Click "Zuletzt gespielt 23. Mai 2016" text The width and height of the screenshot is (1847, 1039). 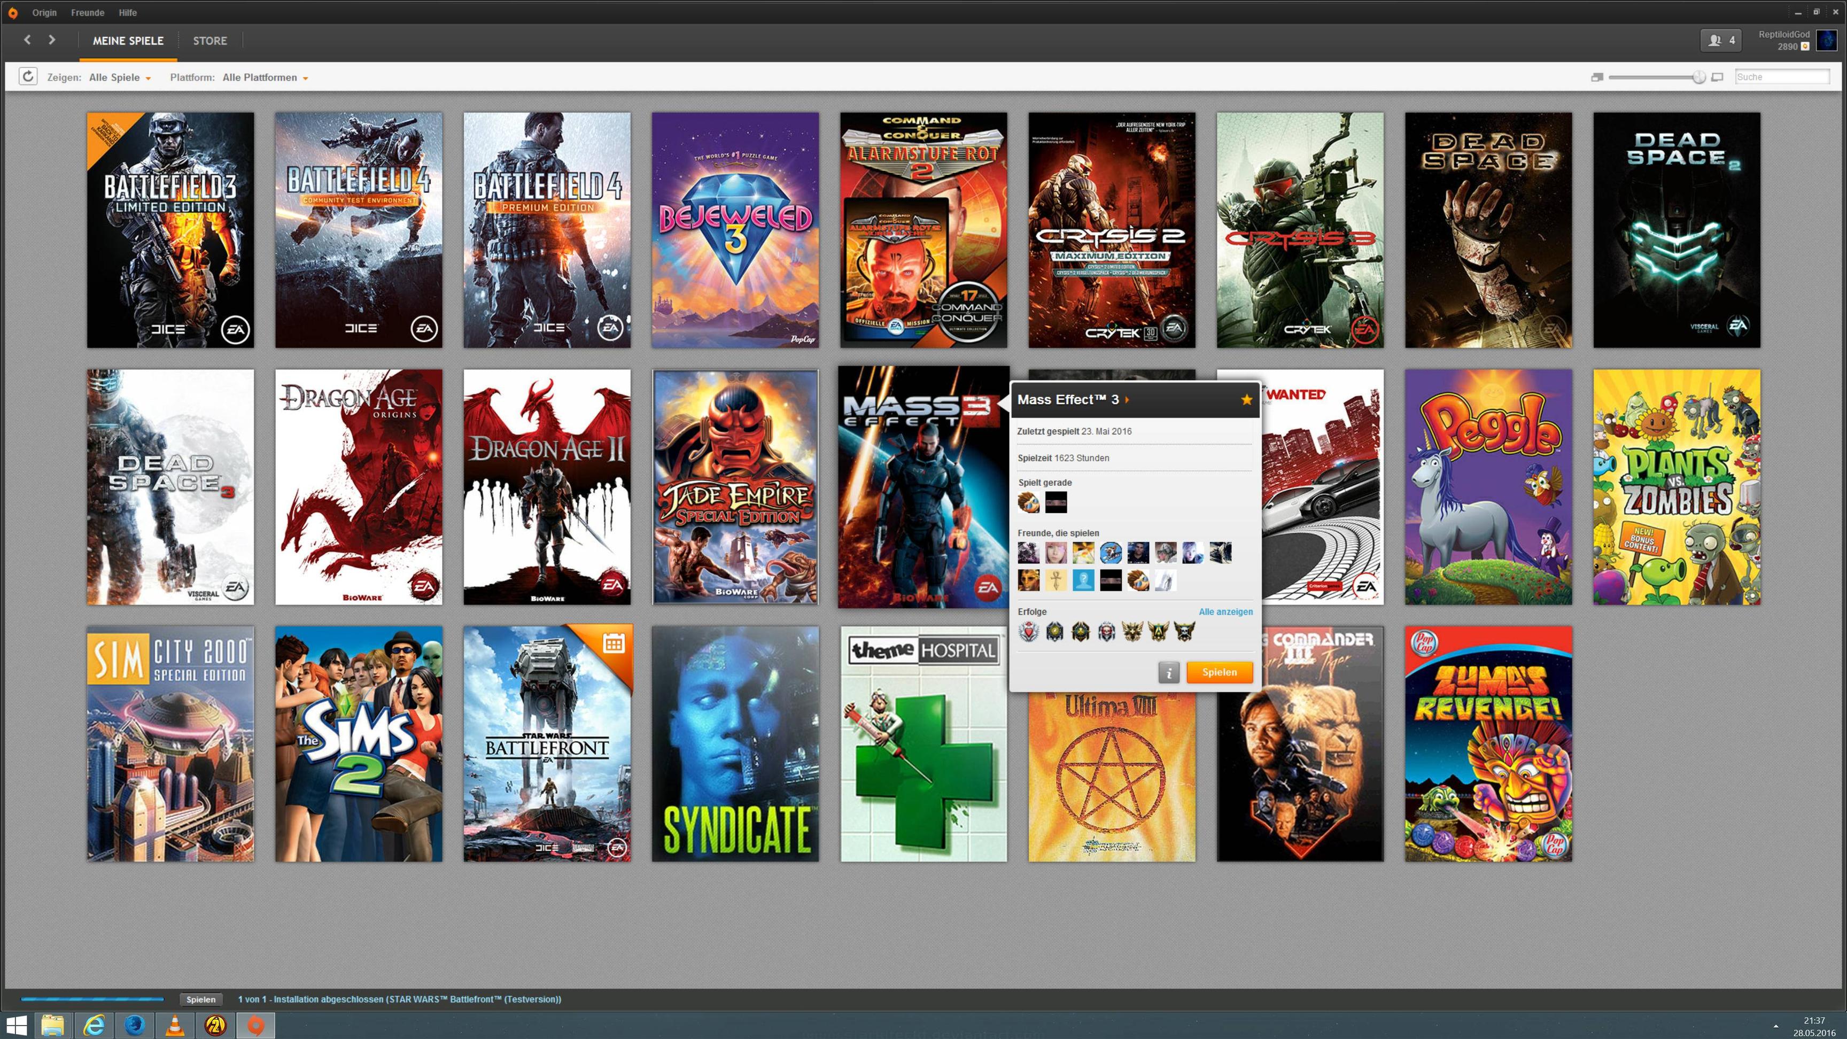pos(1075,432)
